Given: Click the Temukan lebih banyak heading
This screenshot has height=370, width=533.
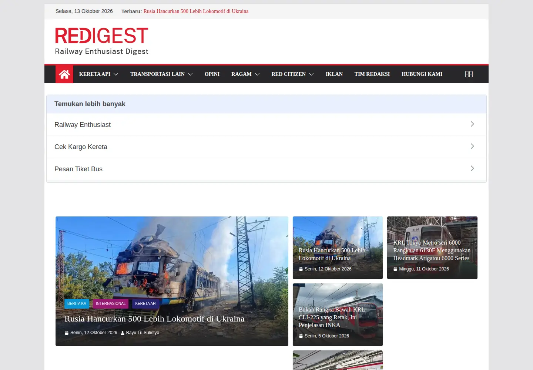Looking at the screenshot, I should click(x=90, y=104).
